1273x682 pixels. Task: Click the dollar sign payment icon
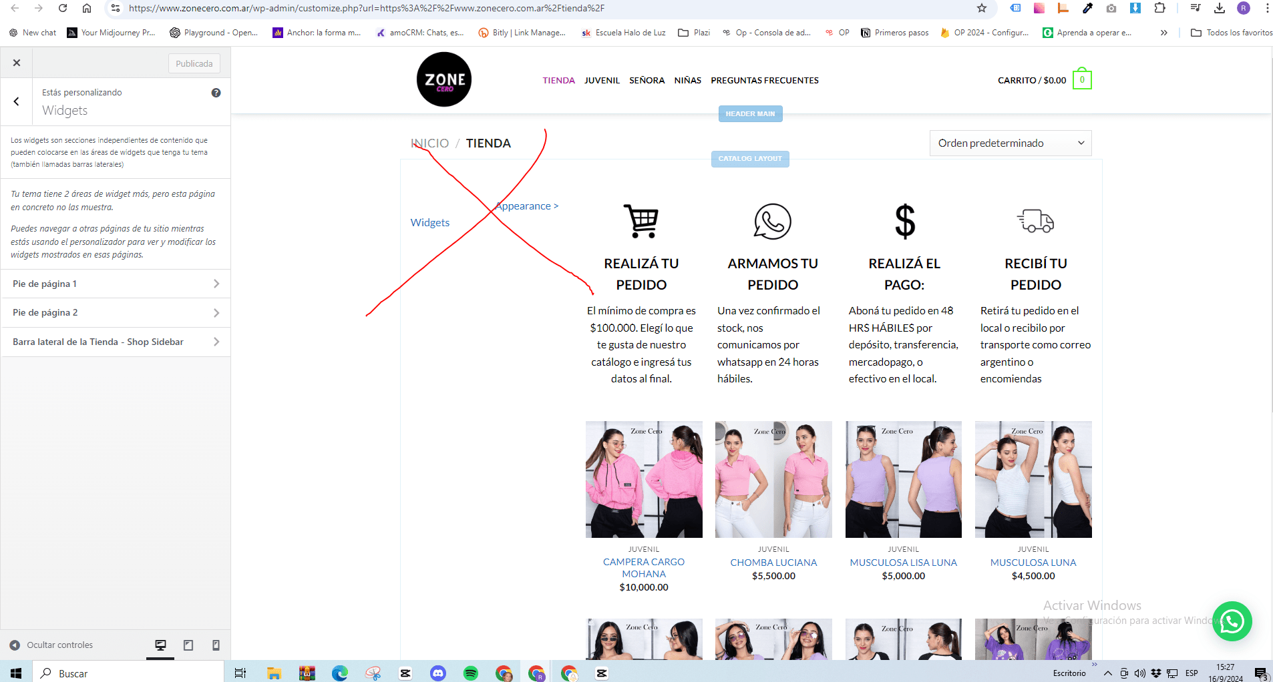tap(904, 222)
